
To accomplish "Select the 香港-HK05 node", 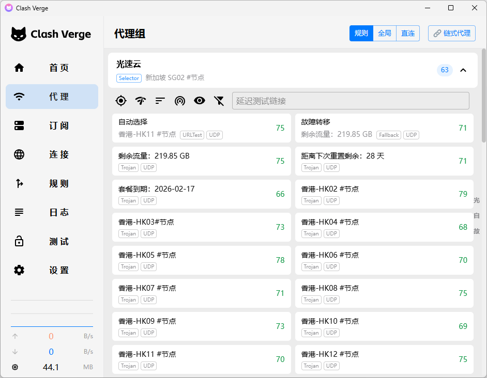I will 201,260.
